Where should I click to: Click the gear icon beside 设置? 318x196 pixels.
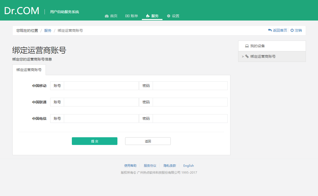(169, 16)
